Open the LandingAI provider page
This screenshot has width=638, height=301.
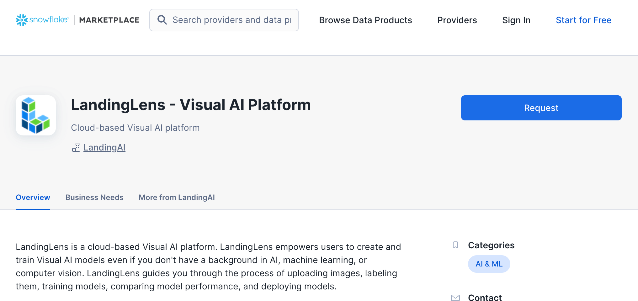[104, 147]
